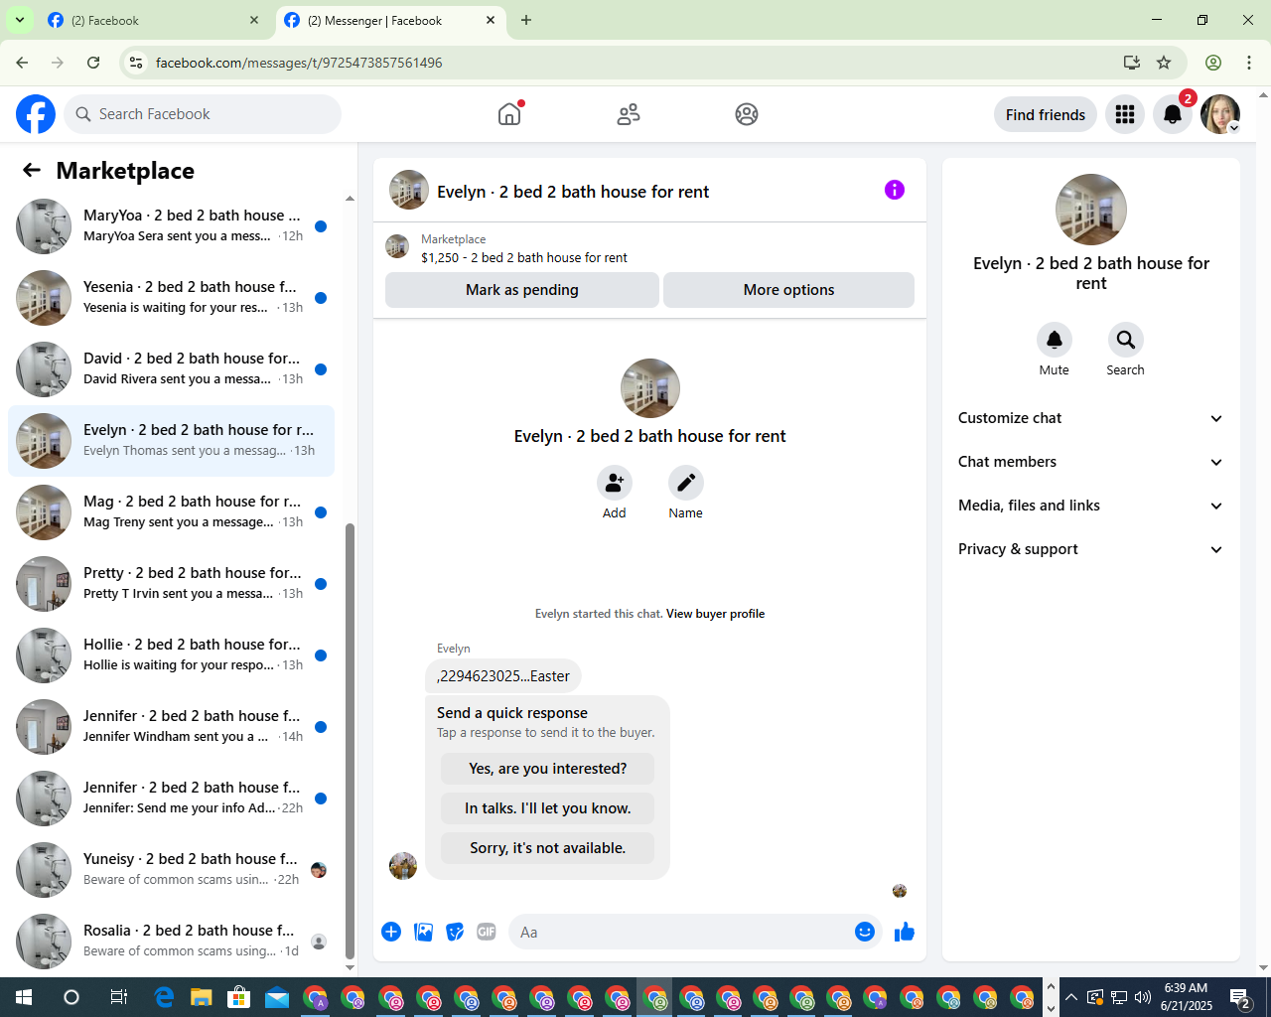
Task: Open the $1,250 listing link
Action: 524,257
